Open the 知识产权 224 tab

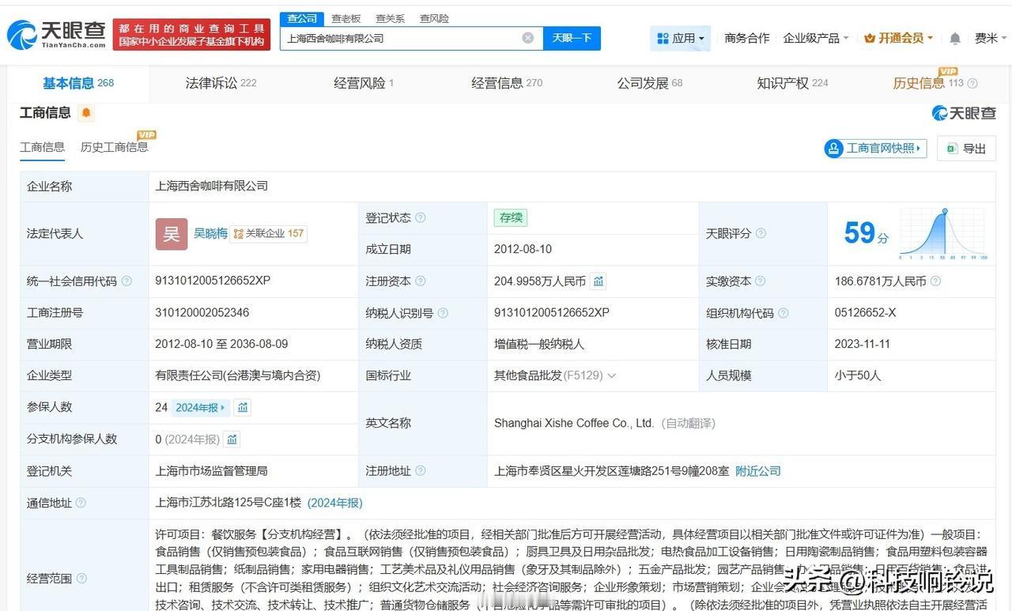(792, 83)
